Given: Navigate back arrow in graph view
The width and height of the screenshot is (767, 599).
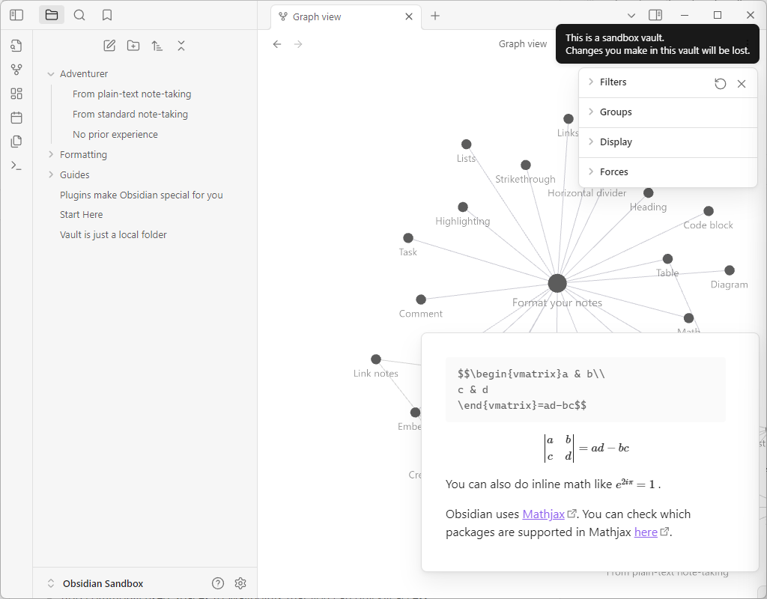Looking at the screenshot, I should coord(277,44).
